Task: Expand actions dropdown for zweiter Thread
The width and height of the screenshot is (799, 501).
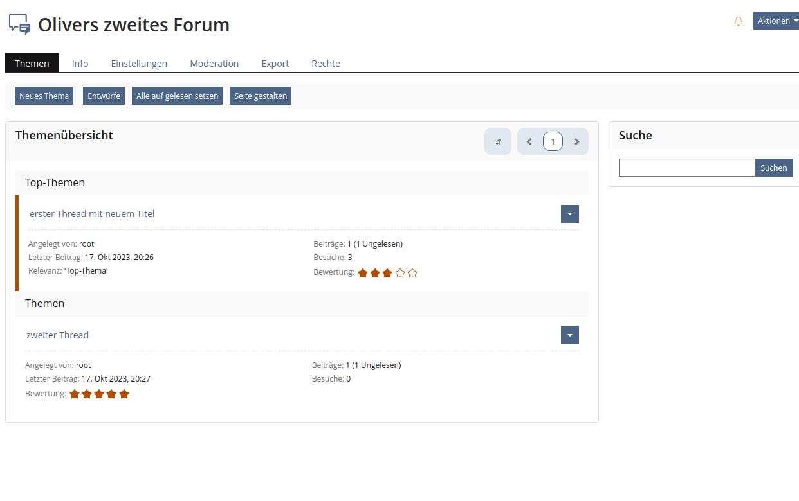Action: pyautogui.click(x=569, y=335)
